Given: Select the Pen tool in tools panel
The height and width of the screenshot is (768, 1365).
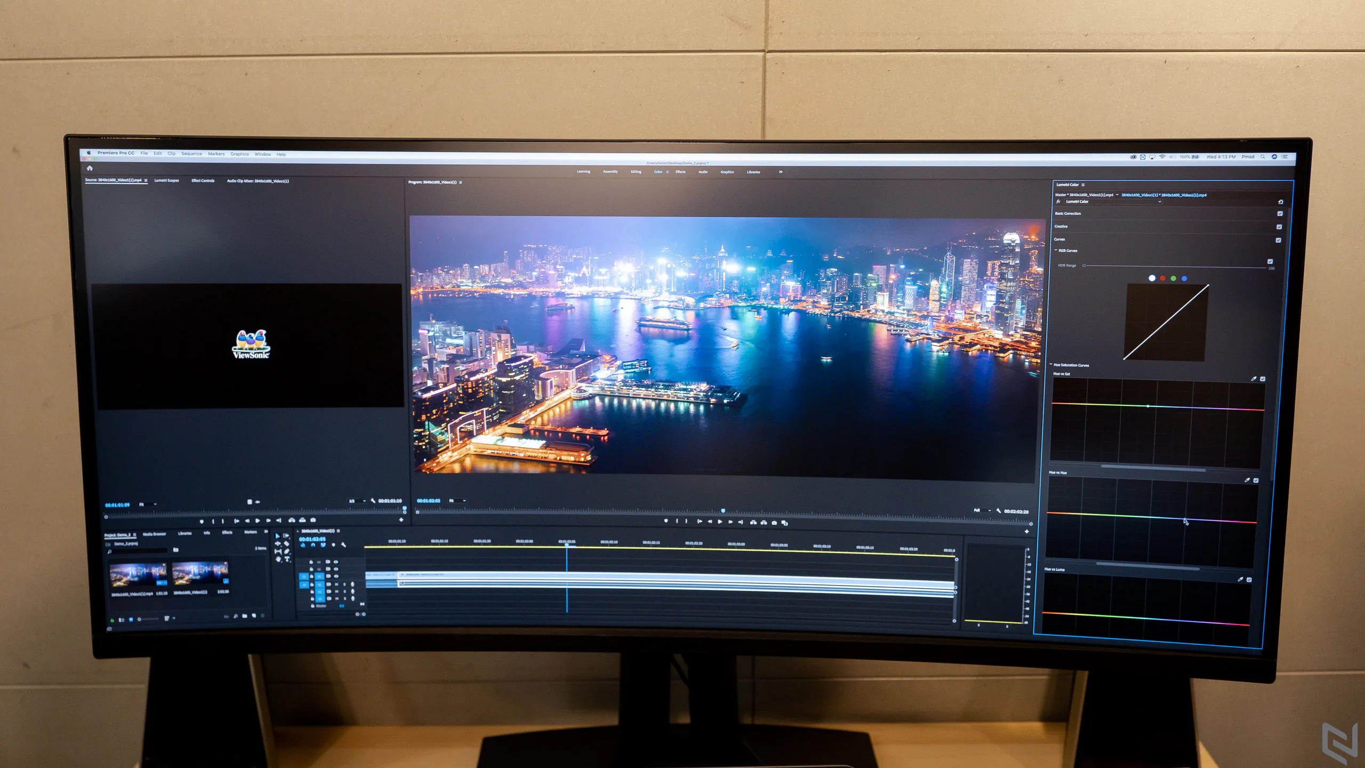Looking at the screenshot, I should pos(287,551).
